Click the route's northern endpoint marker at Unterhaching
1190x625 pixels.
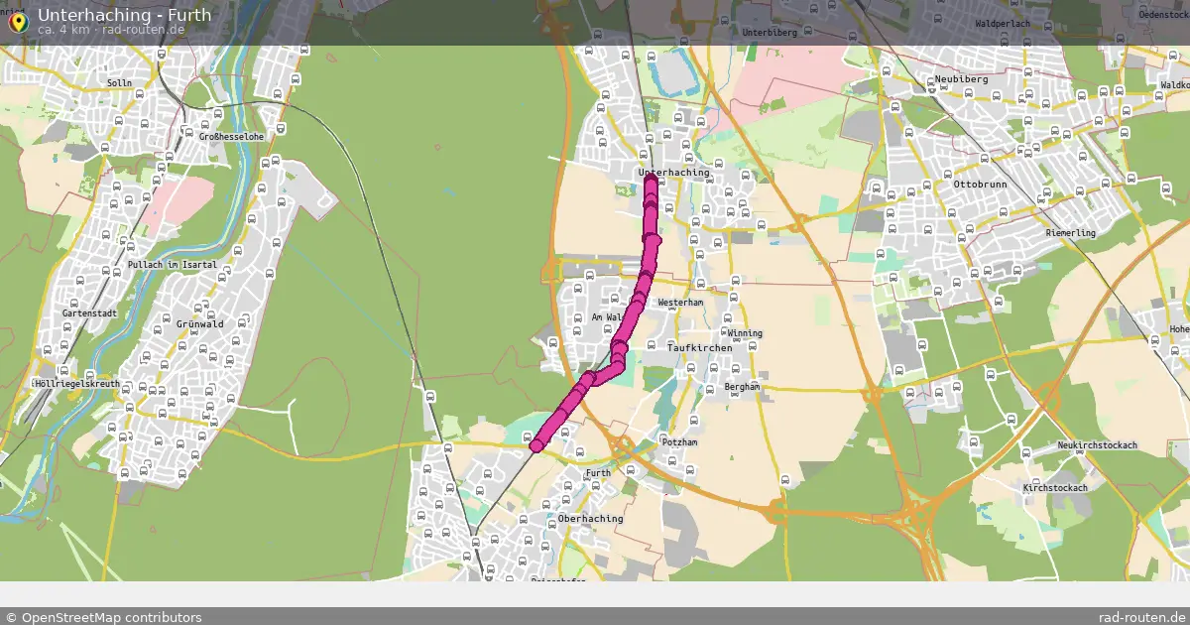coord(651,181)
